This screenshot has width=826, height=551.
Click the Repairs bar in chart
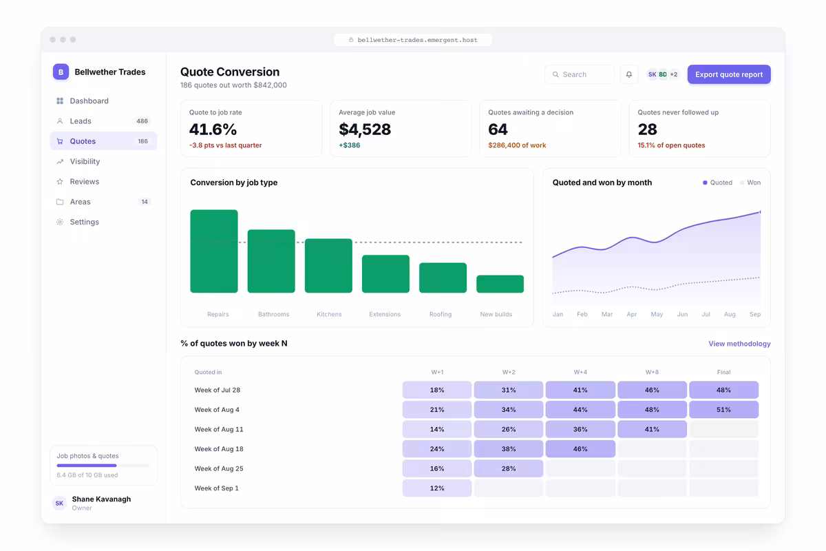point(214,251)
